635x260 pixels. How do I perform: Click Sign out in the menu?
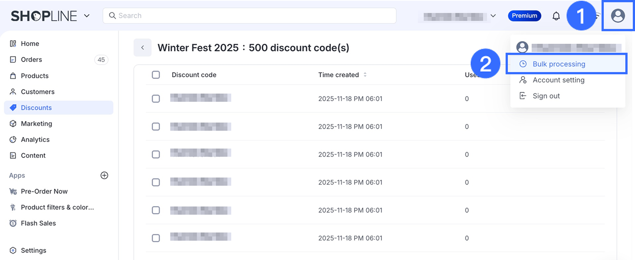click(546, 96)
